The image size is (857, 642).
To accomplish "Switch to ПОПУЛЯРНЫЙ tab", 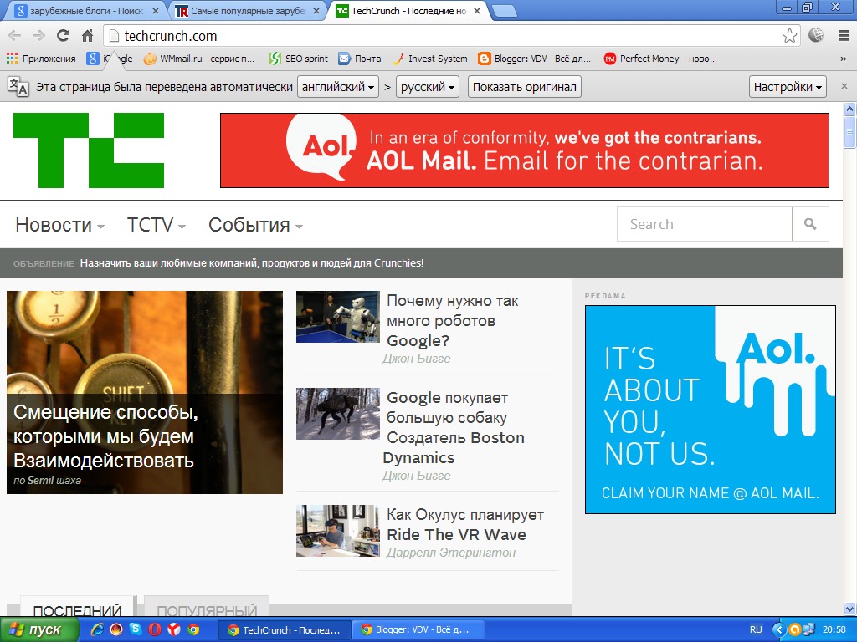I will tap(207, 609).
